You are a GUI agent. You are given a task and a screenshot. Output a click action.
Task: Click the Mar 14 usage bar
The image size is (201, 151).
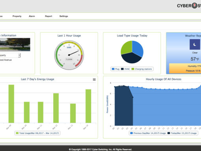88,106
